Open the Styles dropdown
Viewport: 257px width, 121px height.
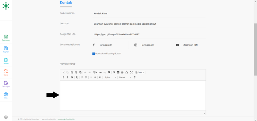click(x=110, y=77)
